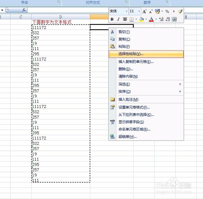Click the fill color paint bucket
This screenshot has width=203, height=199.
click(141, 19)
